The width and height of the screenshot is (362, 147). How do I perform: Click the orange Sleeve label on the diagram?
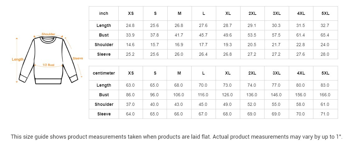click(78, 58)
